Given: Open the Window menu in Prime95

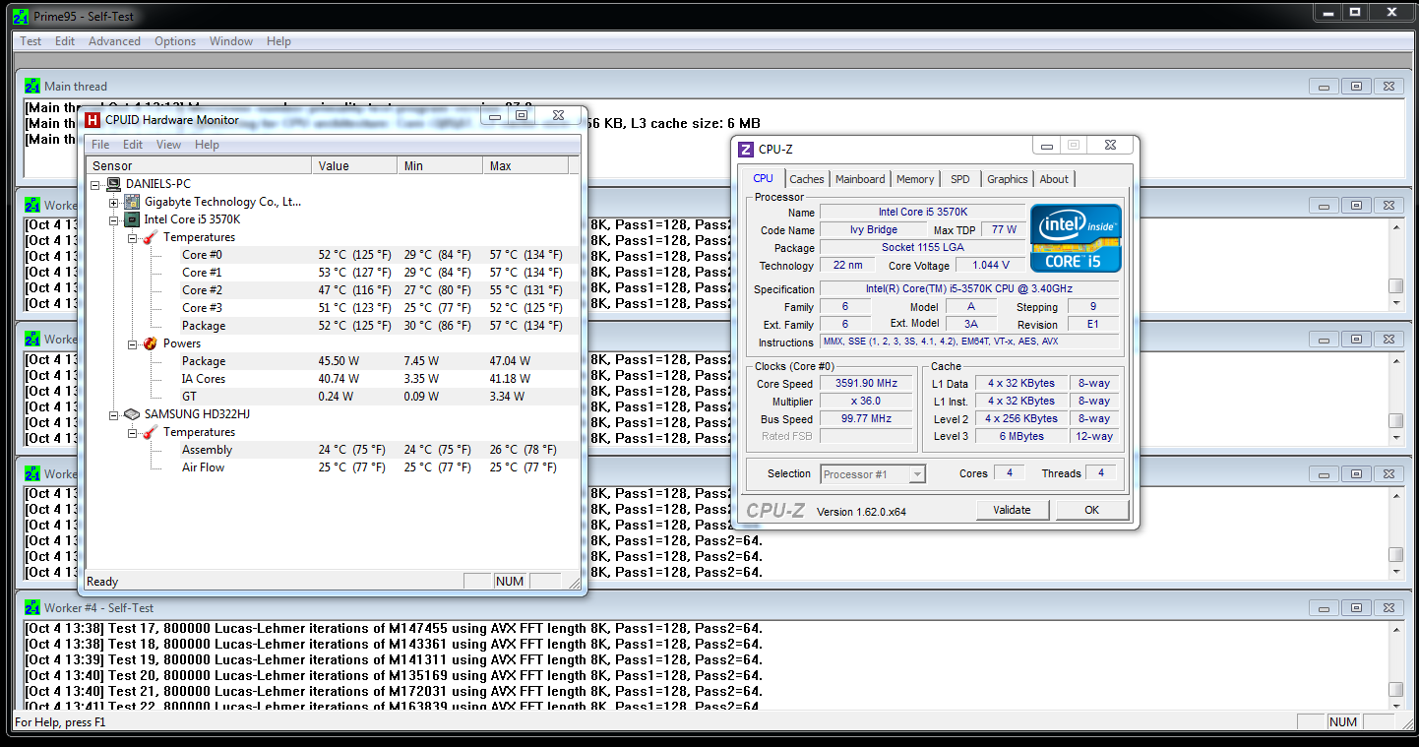Looking at the screenshot, I should [231, 41].
